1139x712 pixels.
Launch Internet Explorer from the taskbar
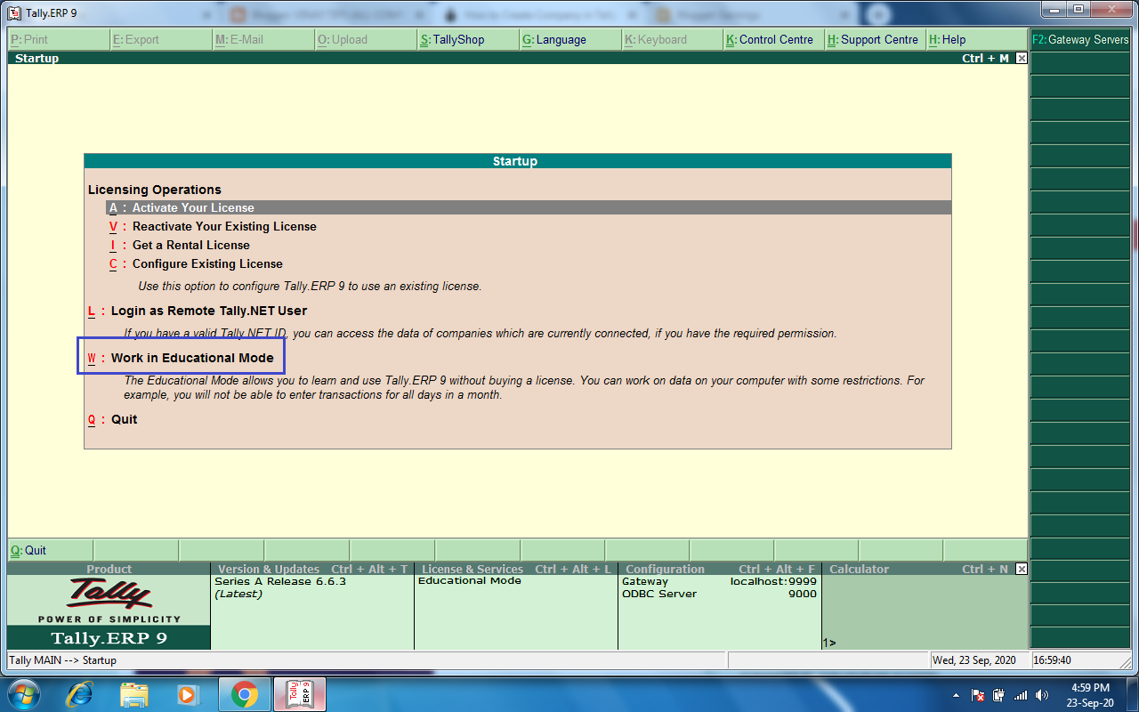[x=80, y=693]
